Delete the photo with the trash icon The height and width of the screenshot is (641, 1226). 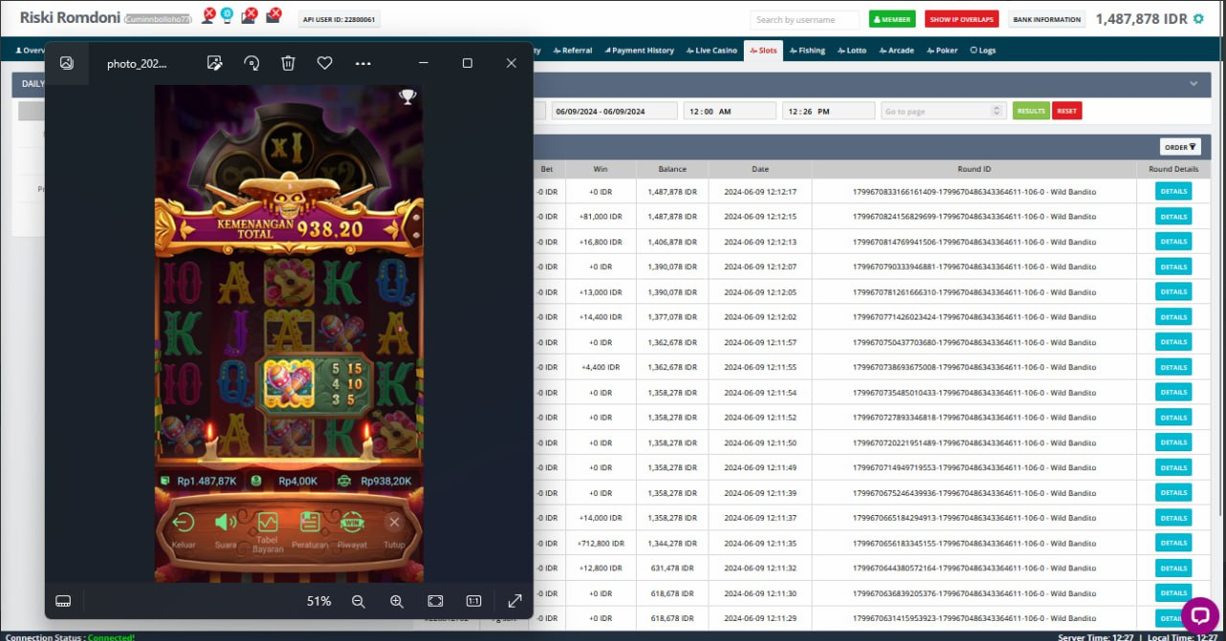(288, 63)
